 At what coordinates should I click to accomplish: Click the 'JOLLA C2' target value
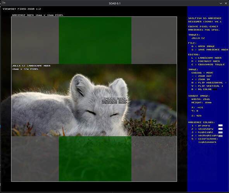(x=198, y=38)
